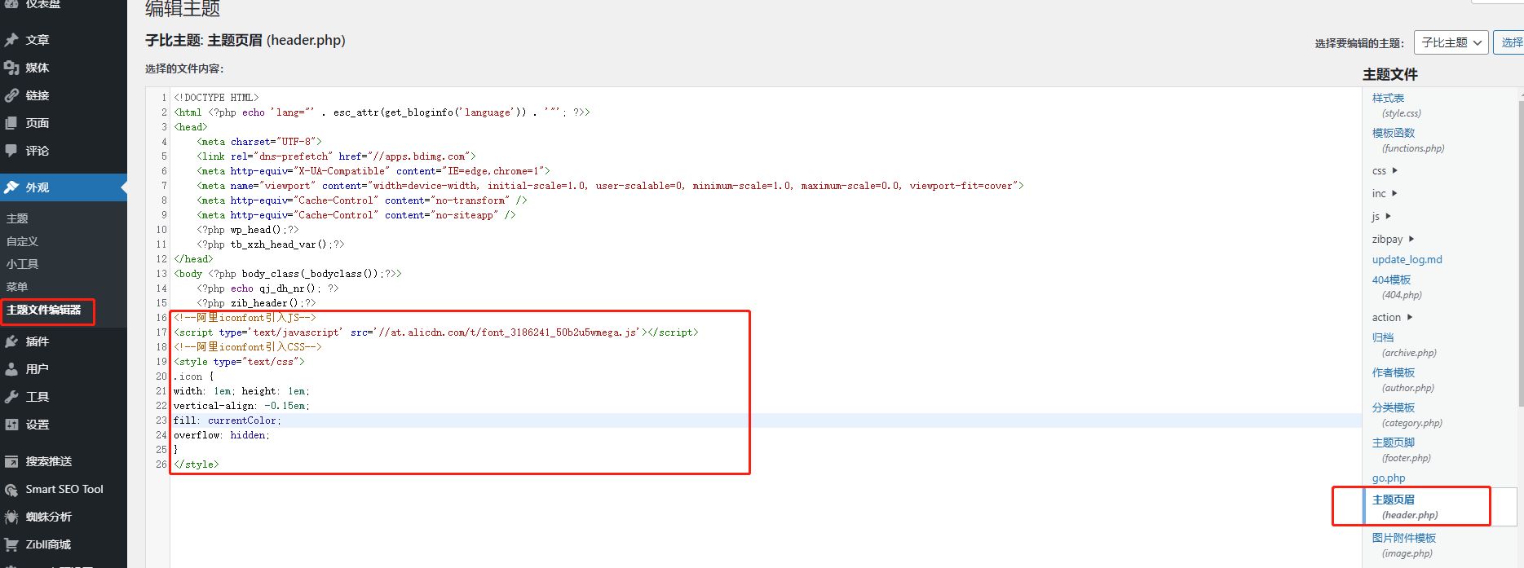Open the theme selection dropdown 子比主题
Viewport: 1524px width, 568px height.
pyautogui.click(x=1451, y=42)
